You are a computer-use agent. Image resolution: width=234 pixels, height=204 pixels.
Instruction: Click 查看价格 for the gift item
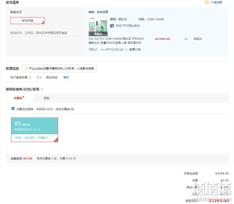click(135, 50)
